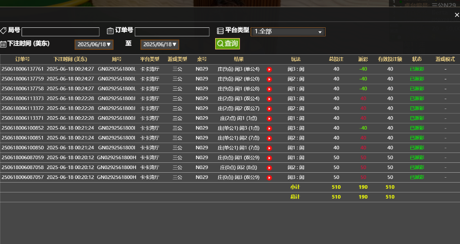Expand the end date picker after 至
Viewport: 460px width, 244px height.
[159, 44]
